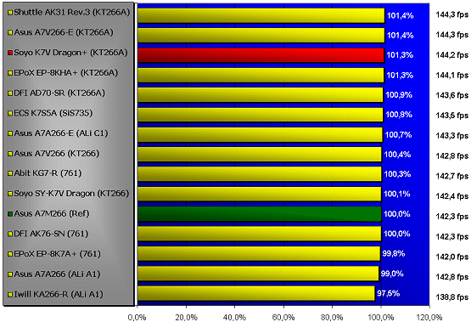Click the "143,3 fps" result
Viewport: 471px width, 322px height.
(x=452, y=136)
